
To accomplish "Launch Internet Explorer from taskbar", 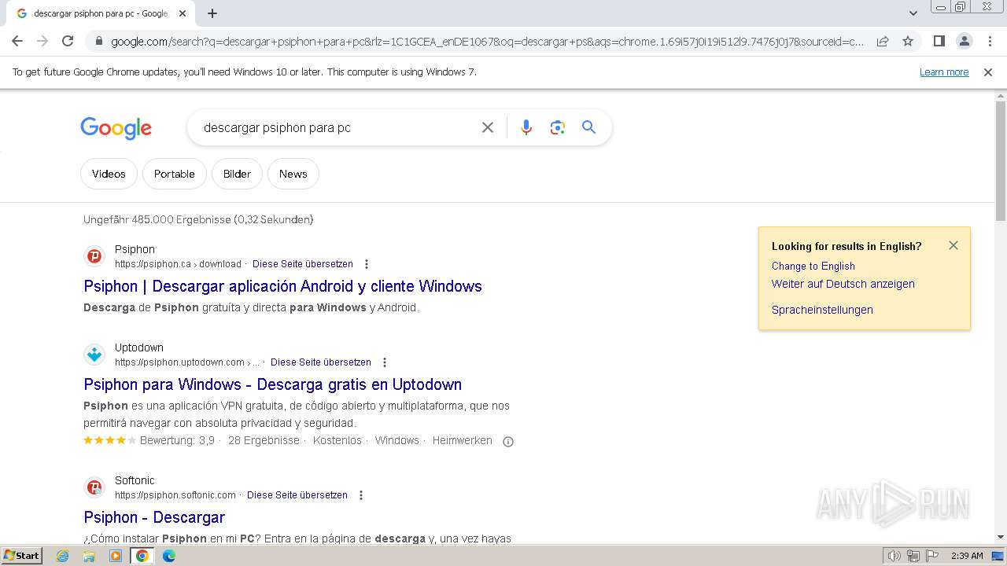I will [63, 556].
